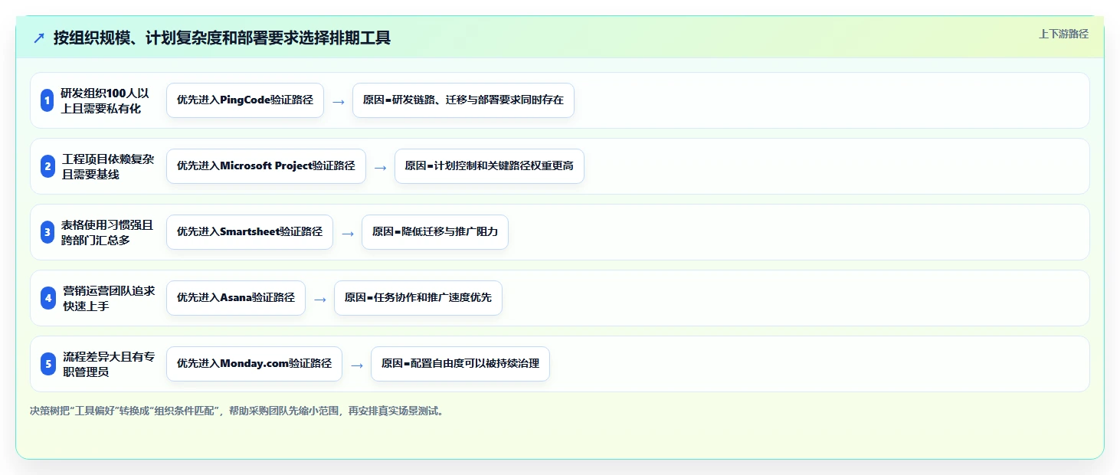Click the 优先进入Asana验证路径 box
The height and width of the screenshot is (475, 1120).
[236, 298]
